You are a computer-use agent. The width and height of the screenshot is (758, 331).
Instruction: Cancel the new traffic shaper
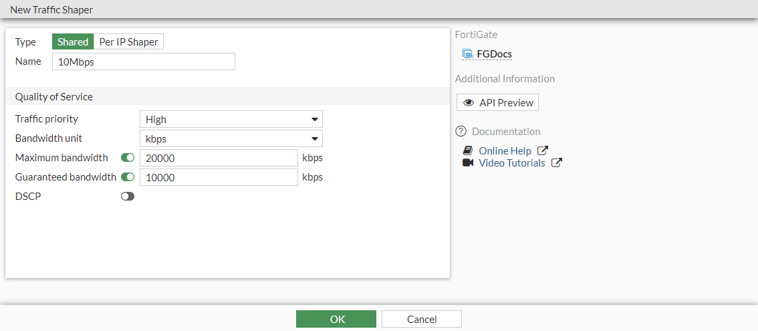click(421, 319)
